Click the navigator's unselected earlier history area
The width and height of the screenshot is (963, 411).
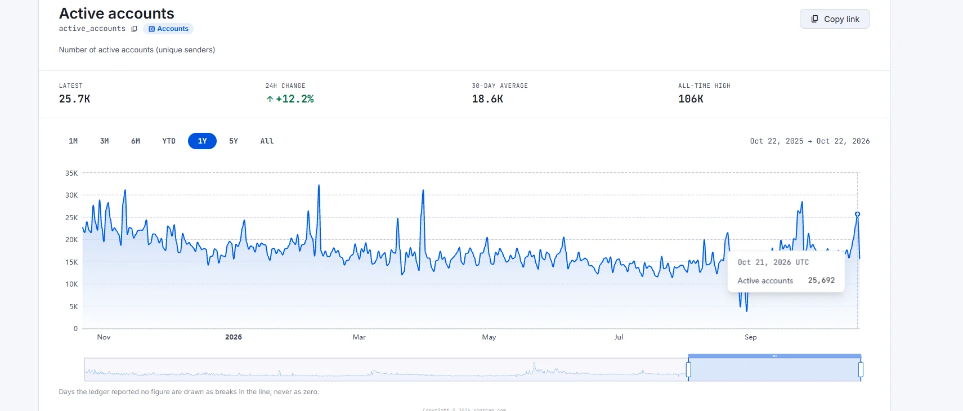(x=386, y=369)
